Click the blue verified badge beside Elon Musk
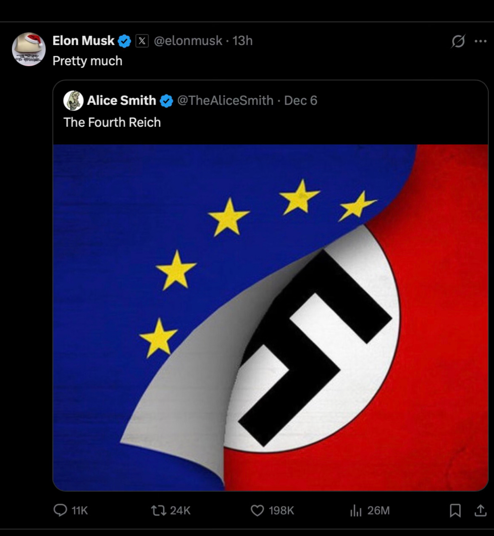Image resolution: width=494 pixels, height=536 pixels. [x=124, y=41]
